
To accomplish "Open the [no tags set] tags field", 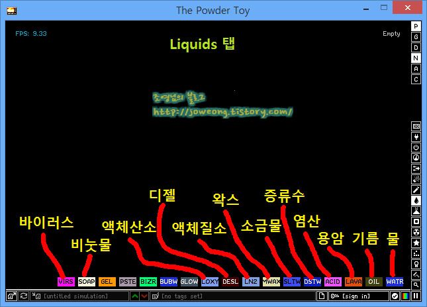I will 232,296.
